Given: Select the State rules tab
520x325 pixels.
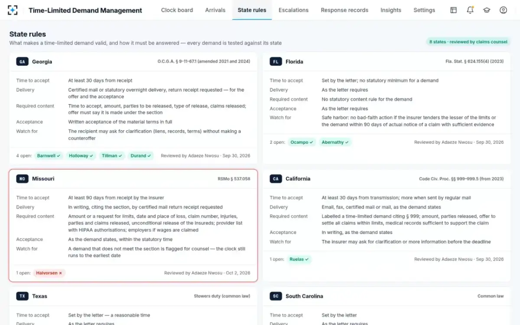Looking at the screenshot, I should [252, 10].
